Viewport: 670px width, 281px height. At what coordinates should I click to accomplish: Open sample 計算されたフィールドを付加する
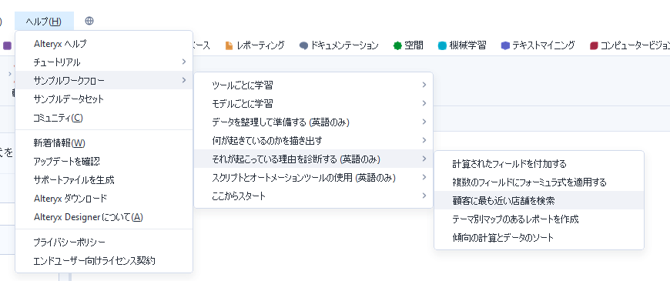539,163
